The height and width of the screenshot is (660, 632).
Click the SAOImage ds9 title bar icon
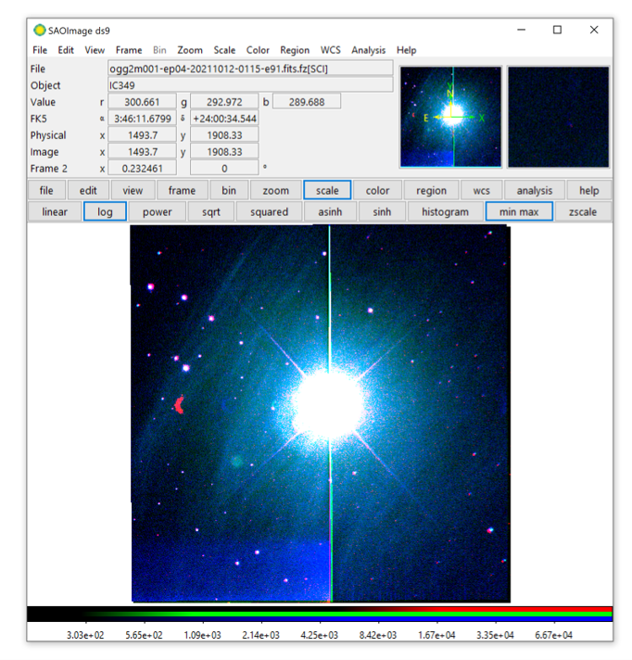39,30
